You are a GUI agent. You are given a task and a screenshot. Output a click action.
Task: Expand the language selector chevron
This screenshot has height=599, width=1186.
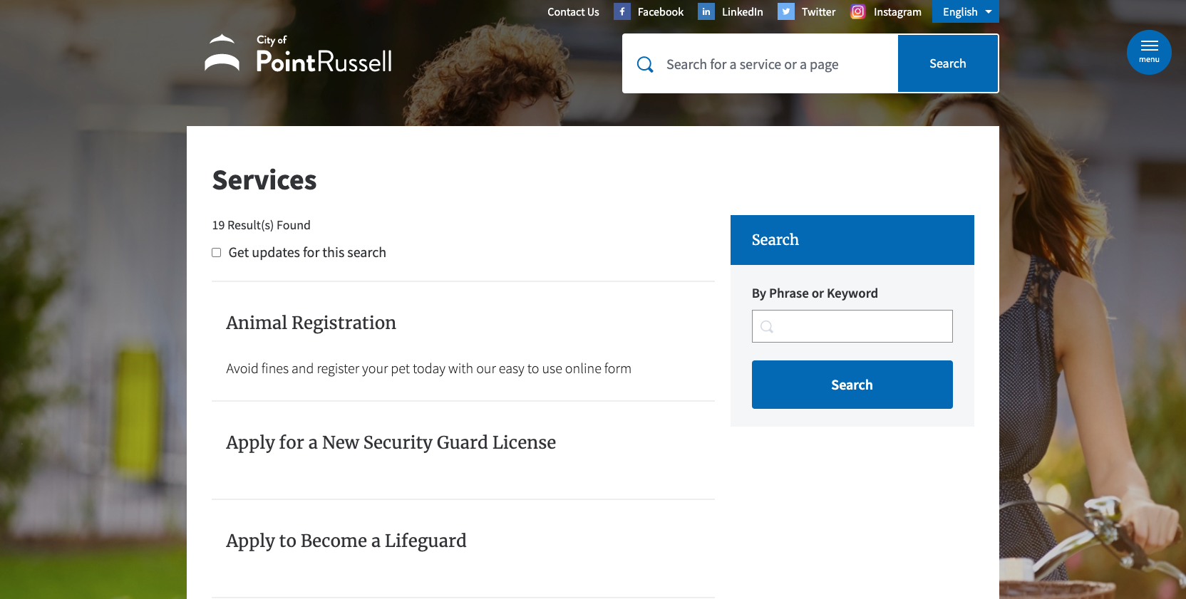tap(989, 11)
